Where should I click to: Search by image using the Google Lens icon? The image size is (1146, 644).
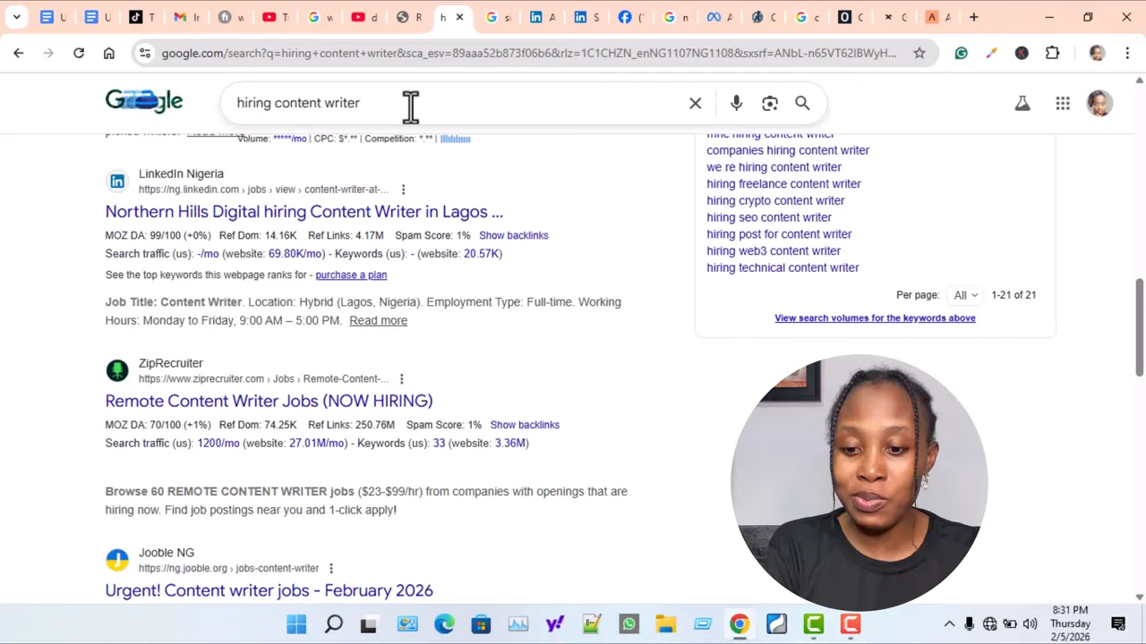tap(769, 103)
